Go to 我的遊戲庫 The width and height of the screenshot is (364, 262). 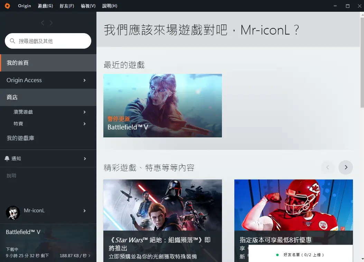pos(48,138)
